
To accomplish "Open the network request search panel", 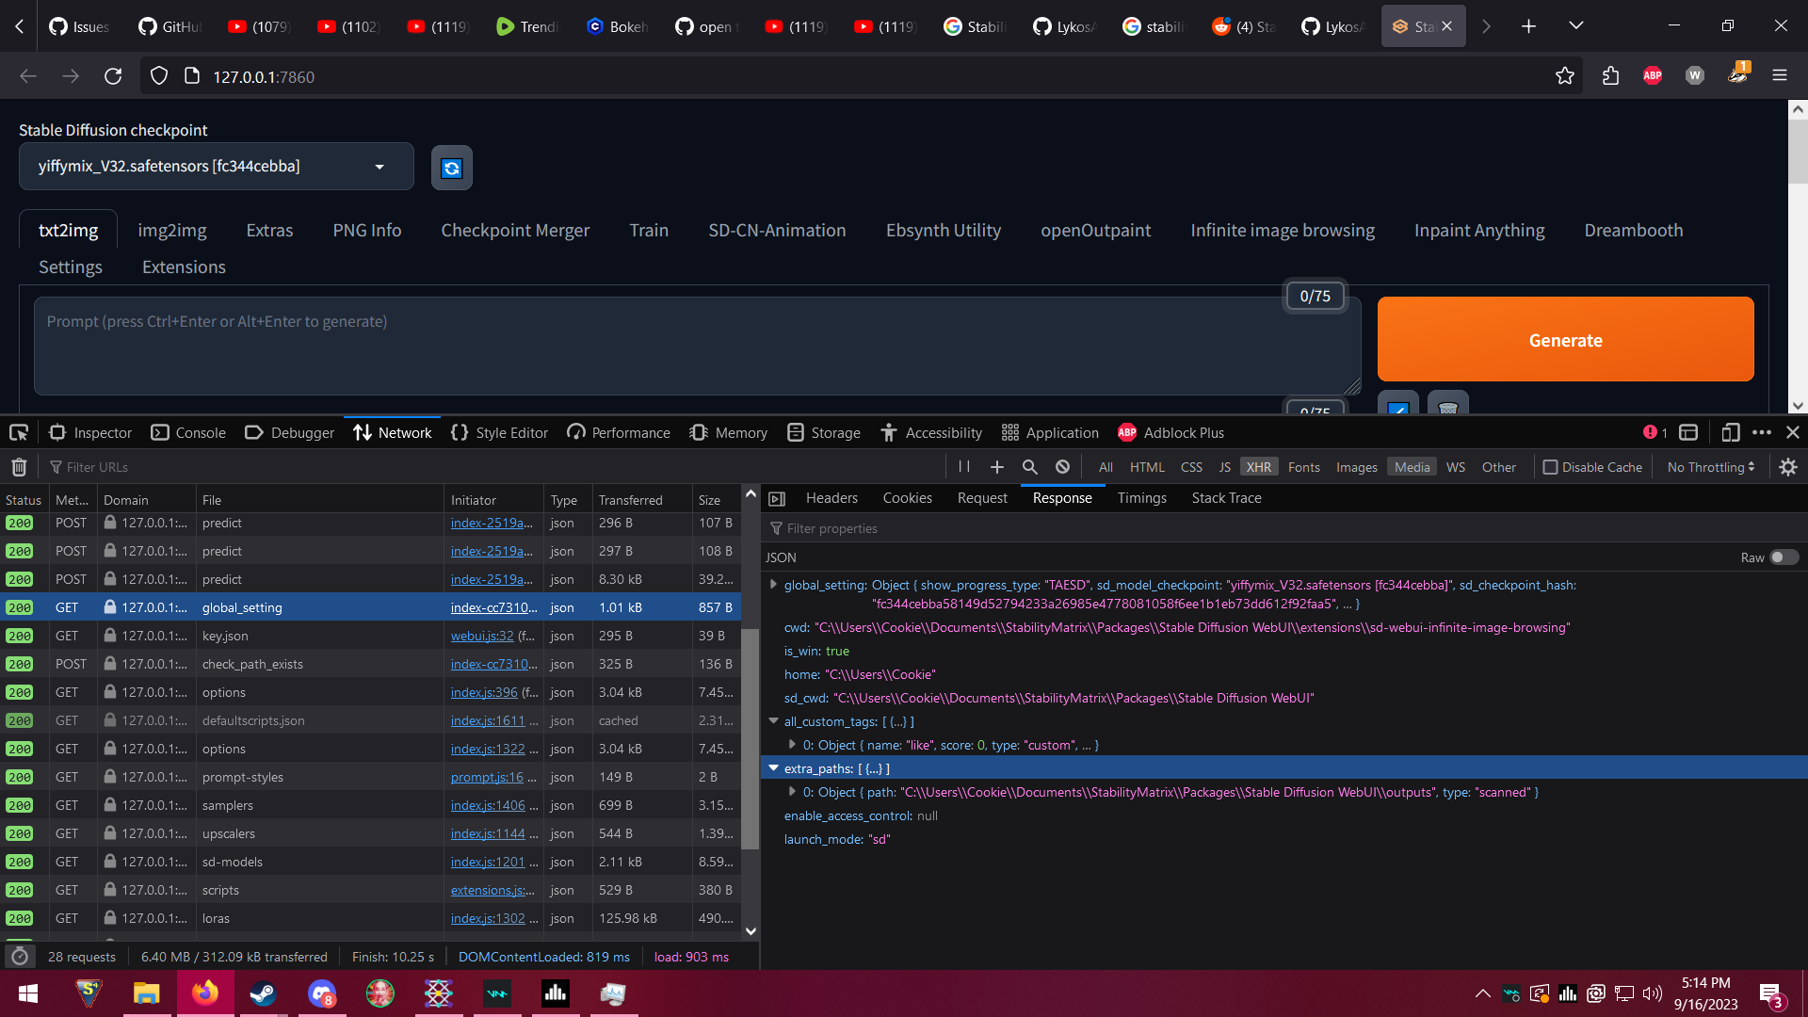I will 1029,466.
